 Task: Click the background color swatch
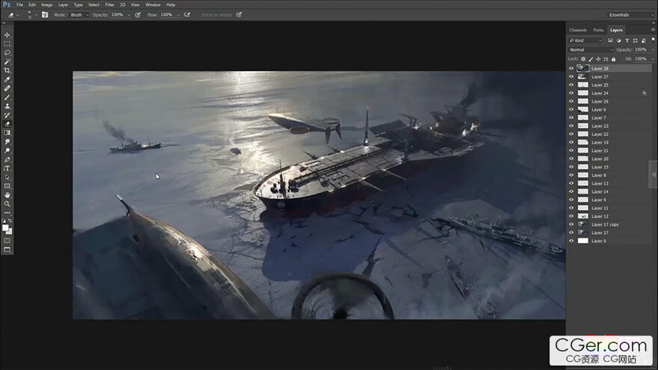(10, 232)
